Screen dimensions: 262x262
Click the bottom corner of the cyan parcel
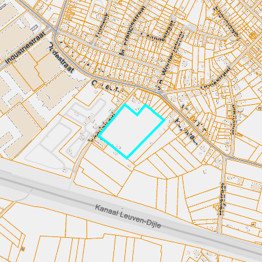(127, 159)
